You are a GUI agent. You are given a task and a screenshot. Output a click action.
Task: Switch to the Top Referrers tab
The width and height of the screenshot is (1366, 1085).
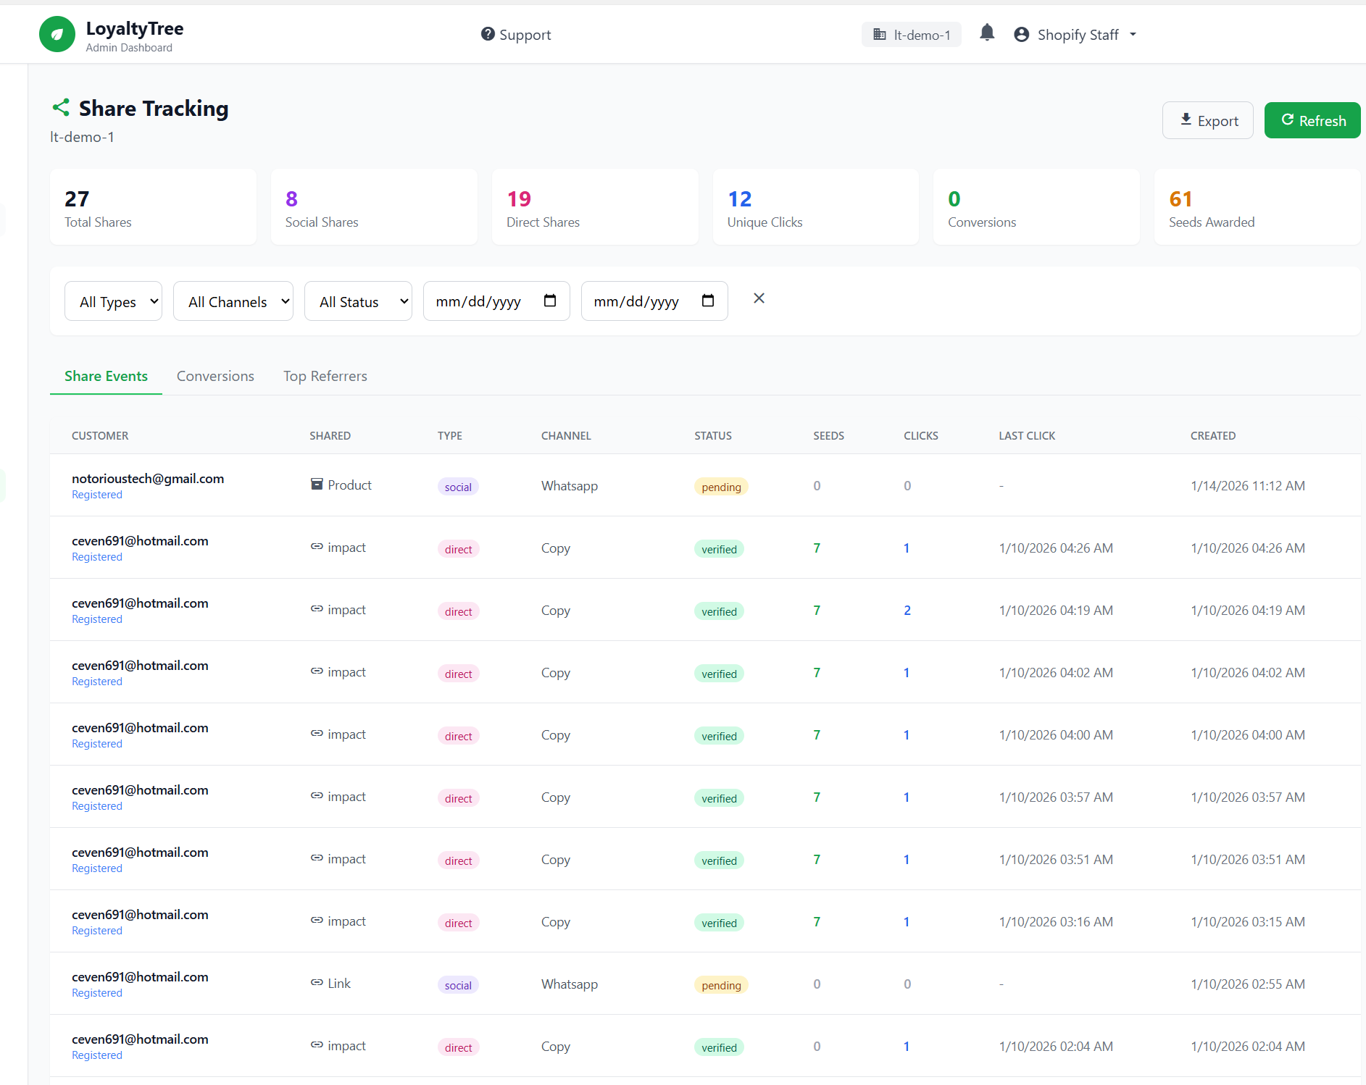pyautogui.click(x=325, y=376)
